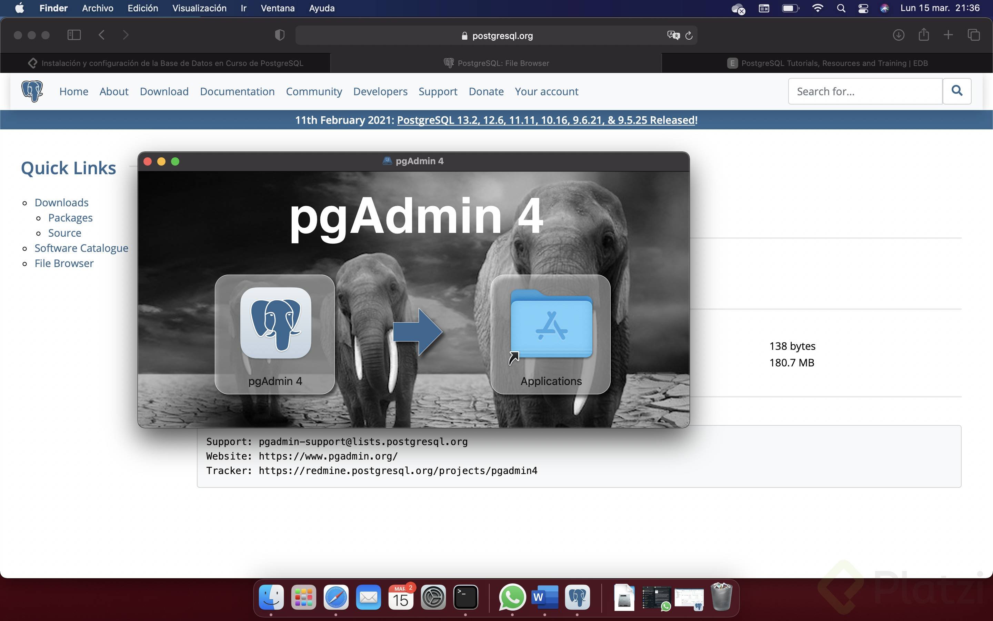
Task: Go forward with Safari's forward arrow
Action: point(126,35)
